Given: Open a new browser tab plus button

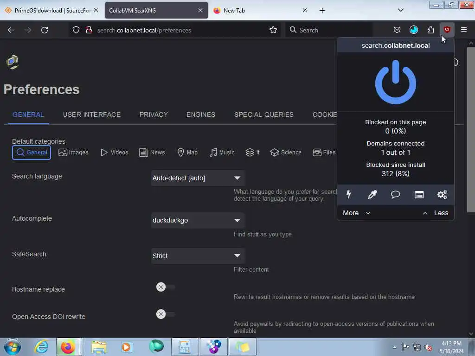Looking at the screenshot, I should coord(322,11).
